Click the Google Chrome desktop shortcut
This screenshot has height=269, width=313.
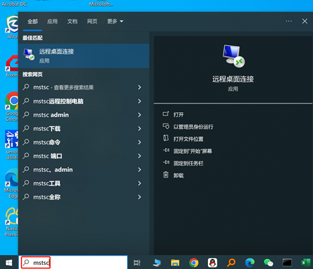(11, 107)
